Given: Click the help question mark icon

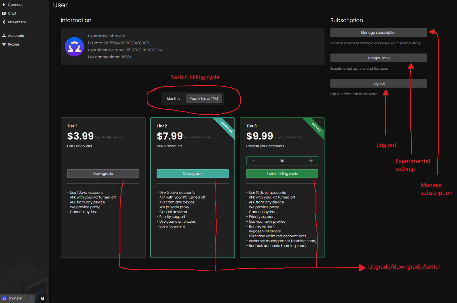Looking at the screenshot, I should 43,298.
